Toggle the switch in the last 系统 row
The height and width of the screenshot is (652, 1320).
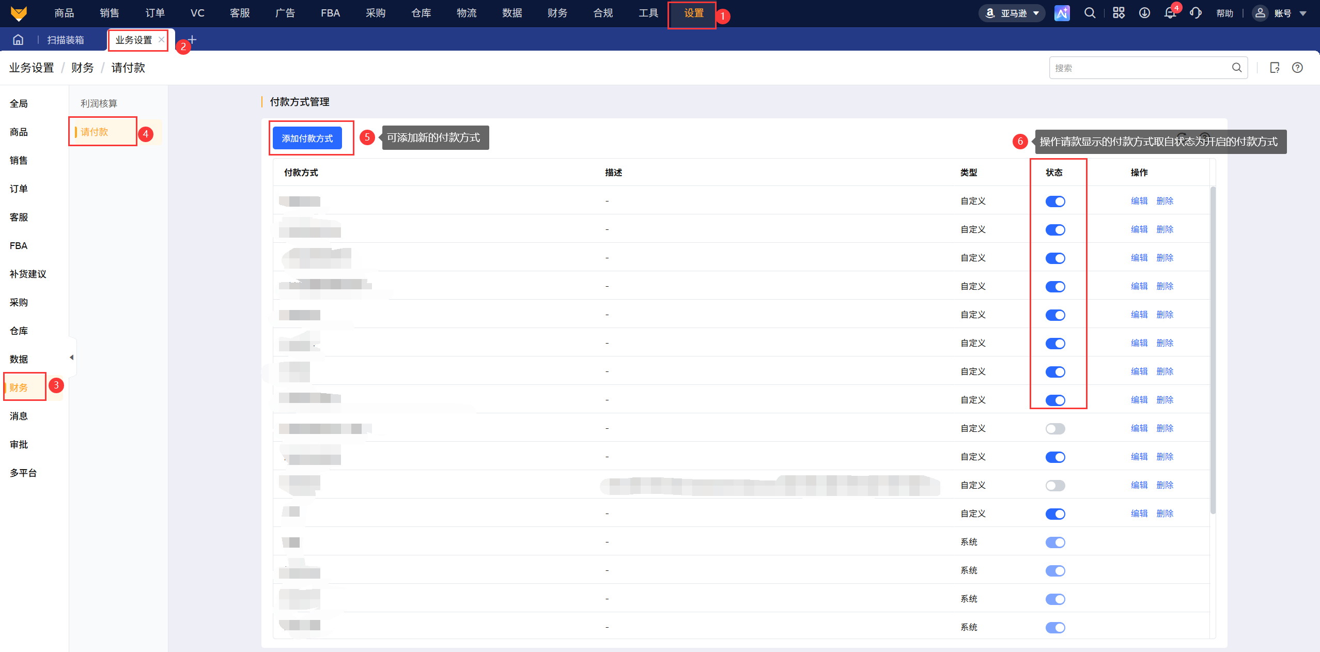click(x=1055, y=628)
